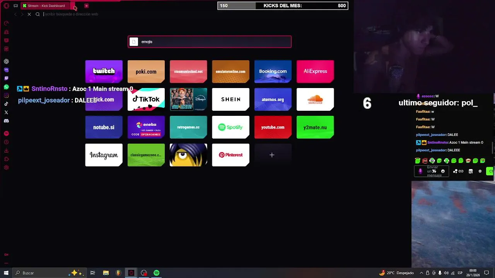
Task: Open the yellow cartoon face speed dial tile
Action: coord(188,155)
